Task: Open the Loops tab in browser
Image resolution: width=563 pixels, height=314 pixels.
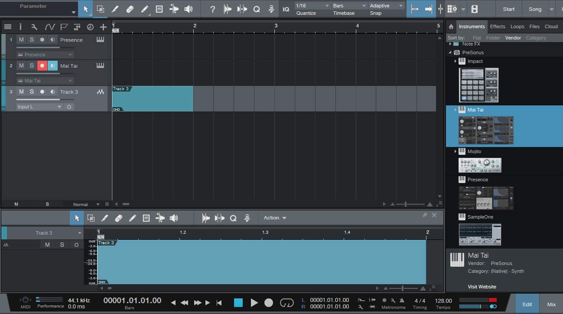Action: 517,26
